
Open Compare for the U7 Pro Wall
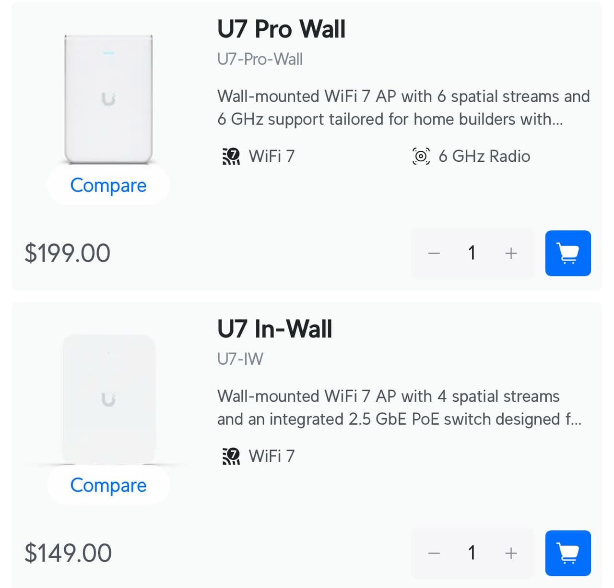(108, 185)
